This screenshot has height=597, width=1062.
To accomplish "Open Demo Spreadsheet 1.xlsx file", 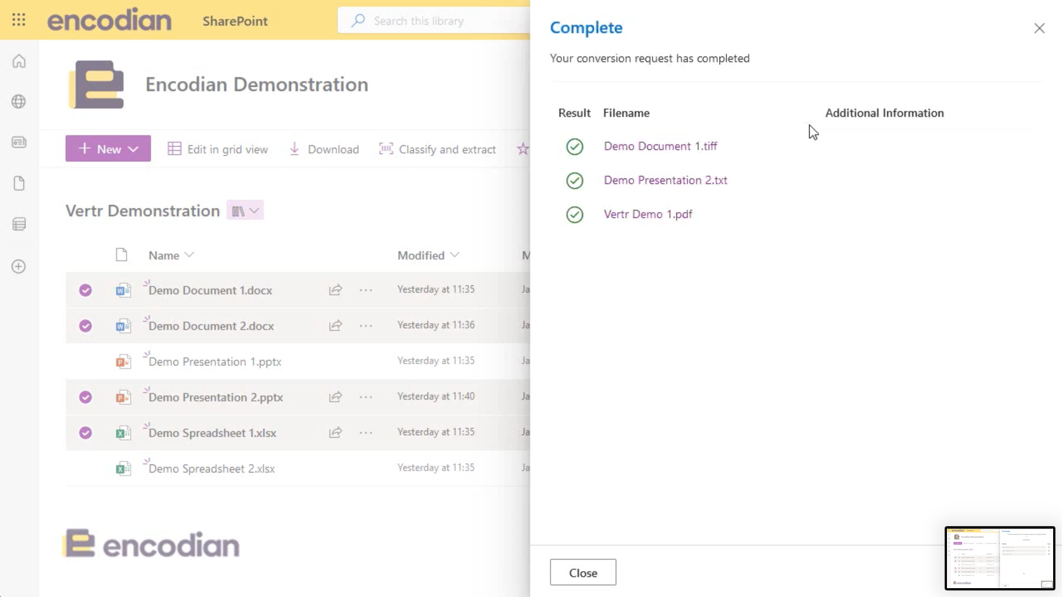I will click(x=212, y=433).
